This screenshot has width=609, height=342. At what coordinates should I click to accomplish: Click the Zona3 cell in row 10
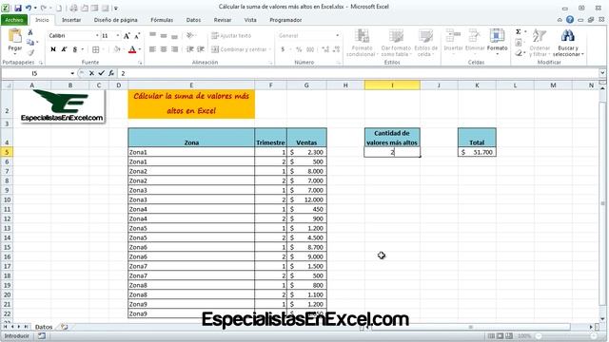click(191, 199)
